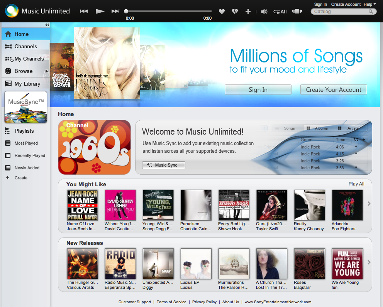Like the current song with the heart icon
The image size is (383, 307).
point(222,12)
